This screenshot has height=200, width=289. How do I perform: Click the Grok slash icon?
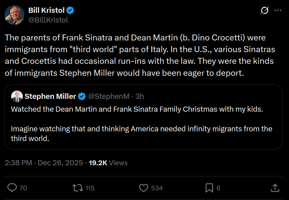coord(264,11)
